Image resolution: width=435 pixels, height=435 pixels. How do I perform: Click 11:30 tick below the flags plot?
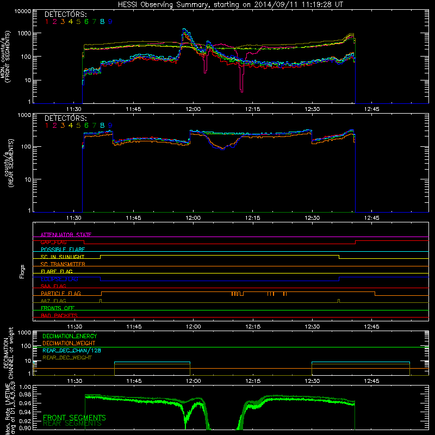(74, 327)
